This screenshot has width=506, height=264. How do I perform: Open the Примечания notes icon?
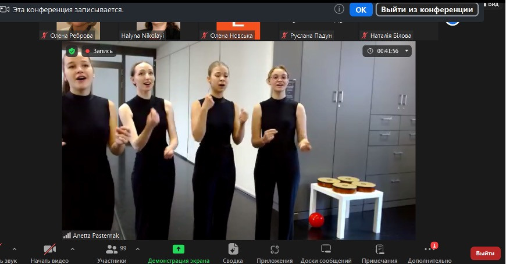coord(380,249)
